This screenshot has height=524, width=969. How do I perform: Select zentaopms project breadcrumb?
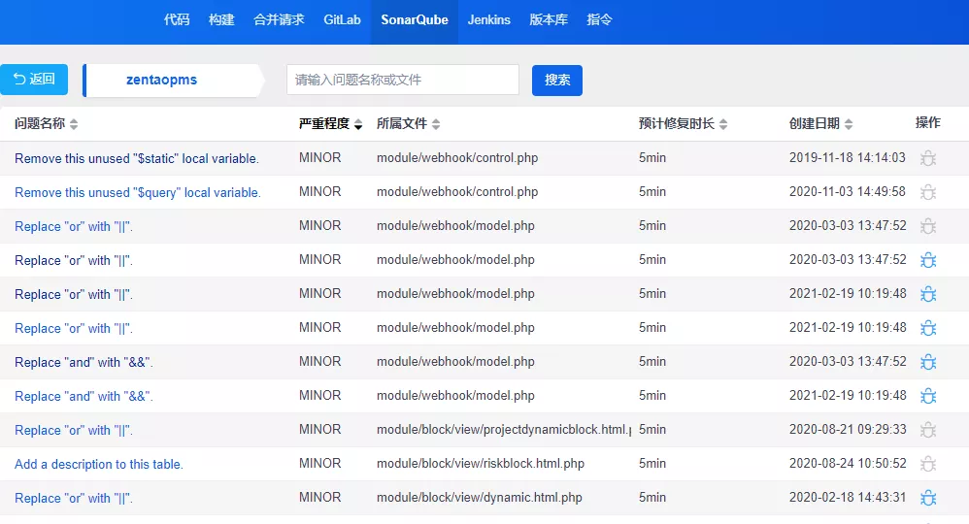click(161, 80)
